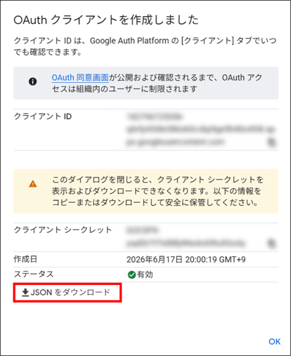Copy the client secret with the copy icon
This screenshot has height=356, width=291.
pyautogui.click(x=271, y=243)
